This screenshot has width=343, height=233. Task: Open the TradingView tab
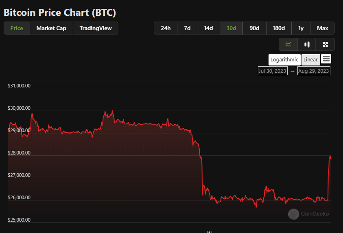(96, 28)
